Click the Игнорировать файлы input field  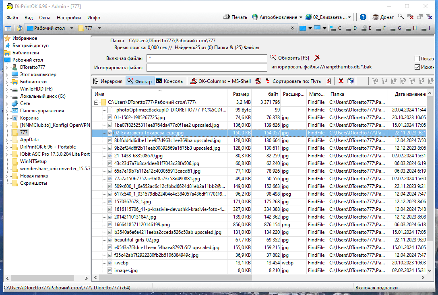(207, 68)
